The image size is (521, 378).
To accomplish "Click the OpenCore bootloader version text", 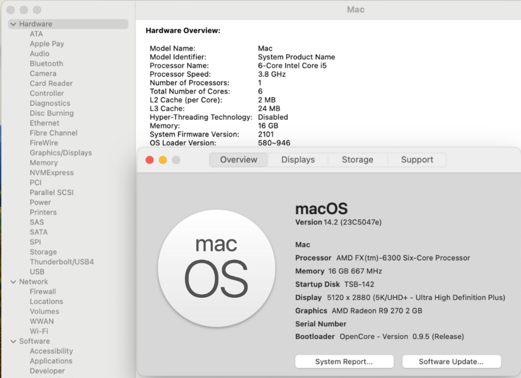I will 402,336.
